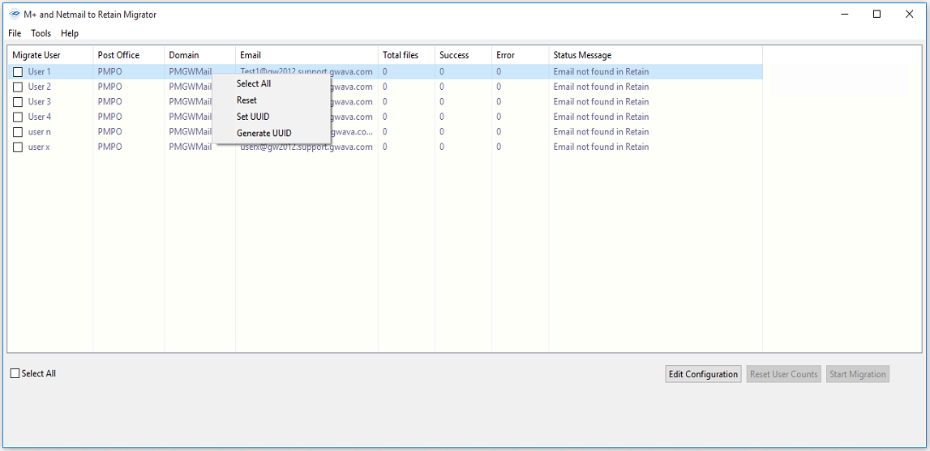Open the Help menu
This screenshot has width=930, height=451.
coord(70,33)
